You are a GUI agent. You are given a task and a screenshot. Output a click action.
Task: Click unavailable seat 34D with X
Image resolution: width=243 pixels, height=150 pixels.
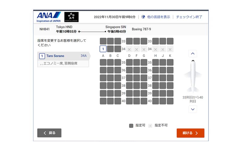click(129, 49)
